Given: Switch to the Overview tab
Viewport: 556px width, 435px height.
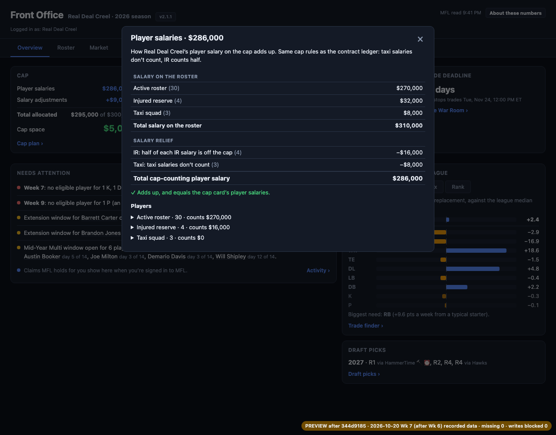Looking at the screenshot, I should (x=30, y=48).
